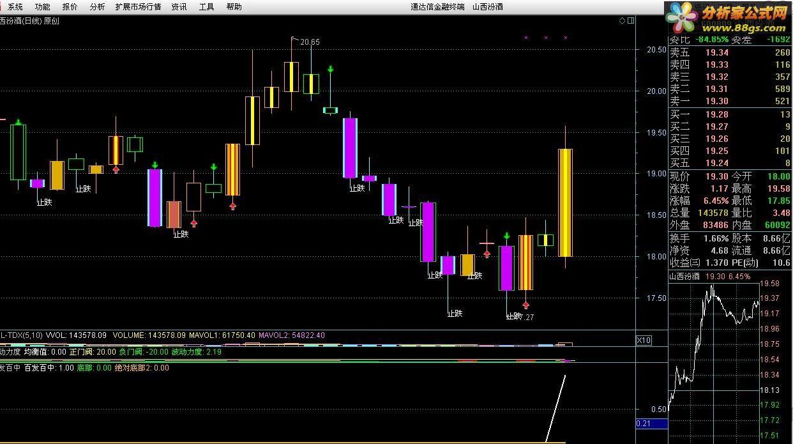Click the 股本 8.66亿 value
Viewport: 793px width, 444px height.
point(776,238)
